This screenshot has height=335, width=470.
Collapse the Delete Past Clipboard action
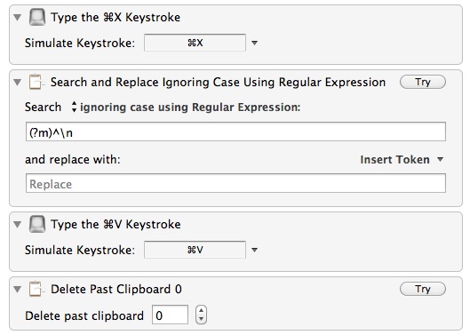[18, 289]
